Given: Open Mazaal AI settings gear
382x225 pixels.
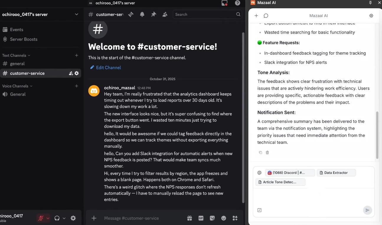Looking at the screenshot, I should click(371, 16).
